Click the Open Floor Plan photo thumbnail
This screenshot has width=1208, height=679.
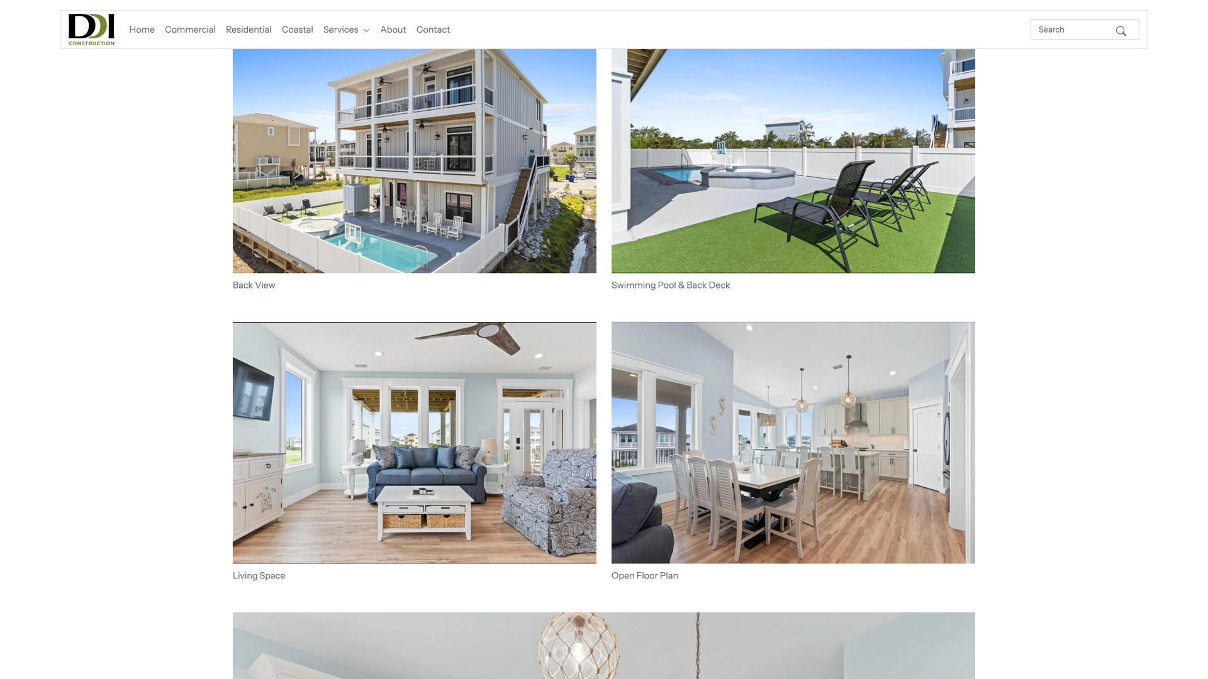pyautogui.click(x=793, y=442)
